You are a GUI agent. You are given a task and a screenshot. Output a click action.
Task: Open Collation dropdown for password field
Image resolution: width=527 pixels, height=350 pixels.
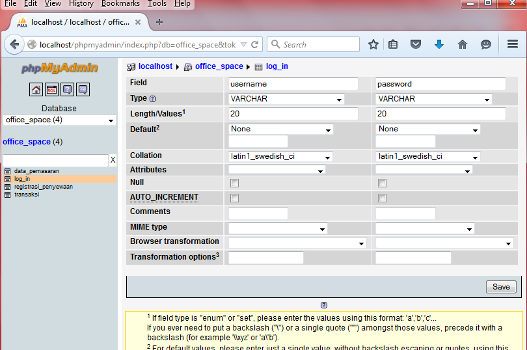tap(428, 156)
